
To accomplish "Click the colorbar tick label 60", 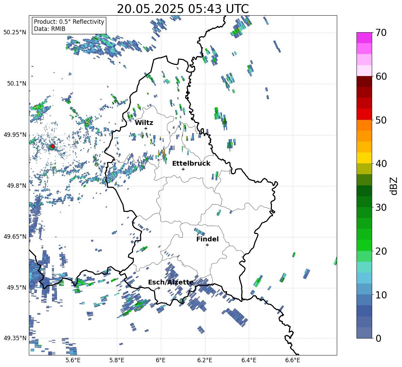I will click(381, 76).
